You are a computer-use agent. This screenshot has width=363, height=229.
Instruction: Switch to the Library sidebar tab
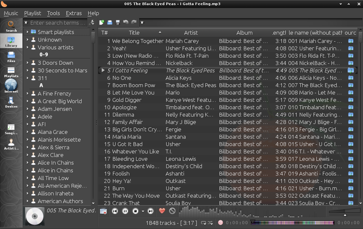coord(11,41)
